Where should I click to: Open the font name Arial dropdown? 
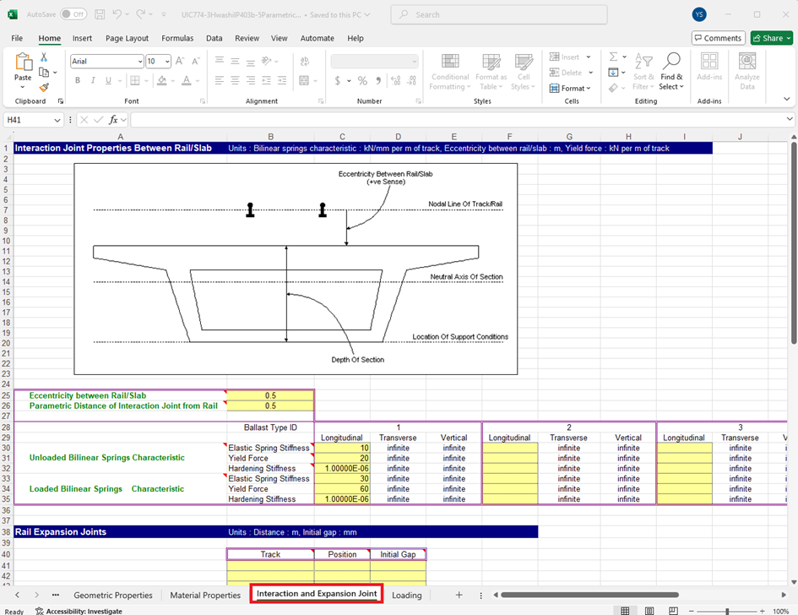(x=140, y=62)
